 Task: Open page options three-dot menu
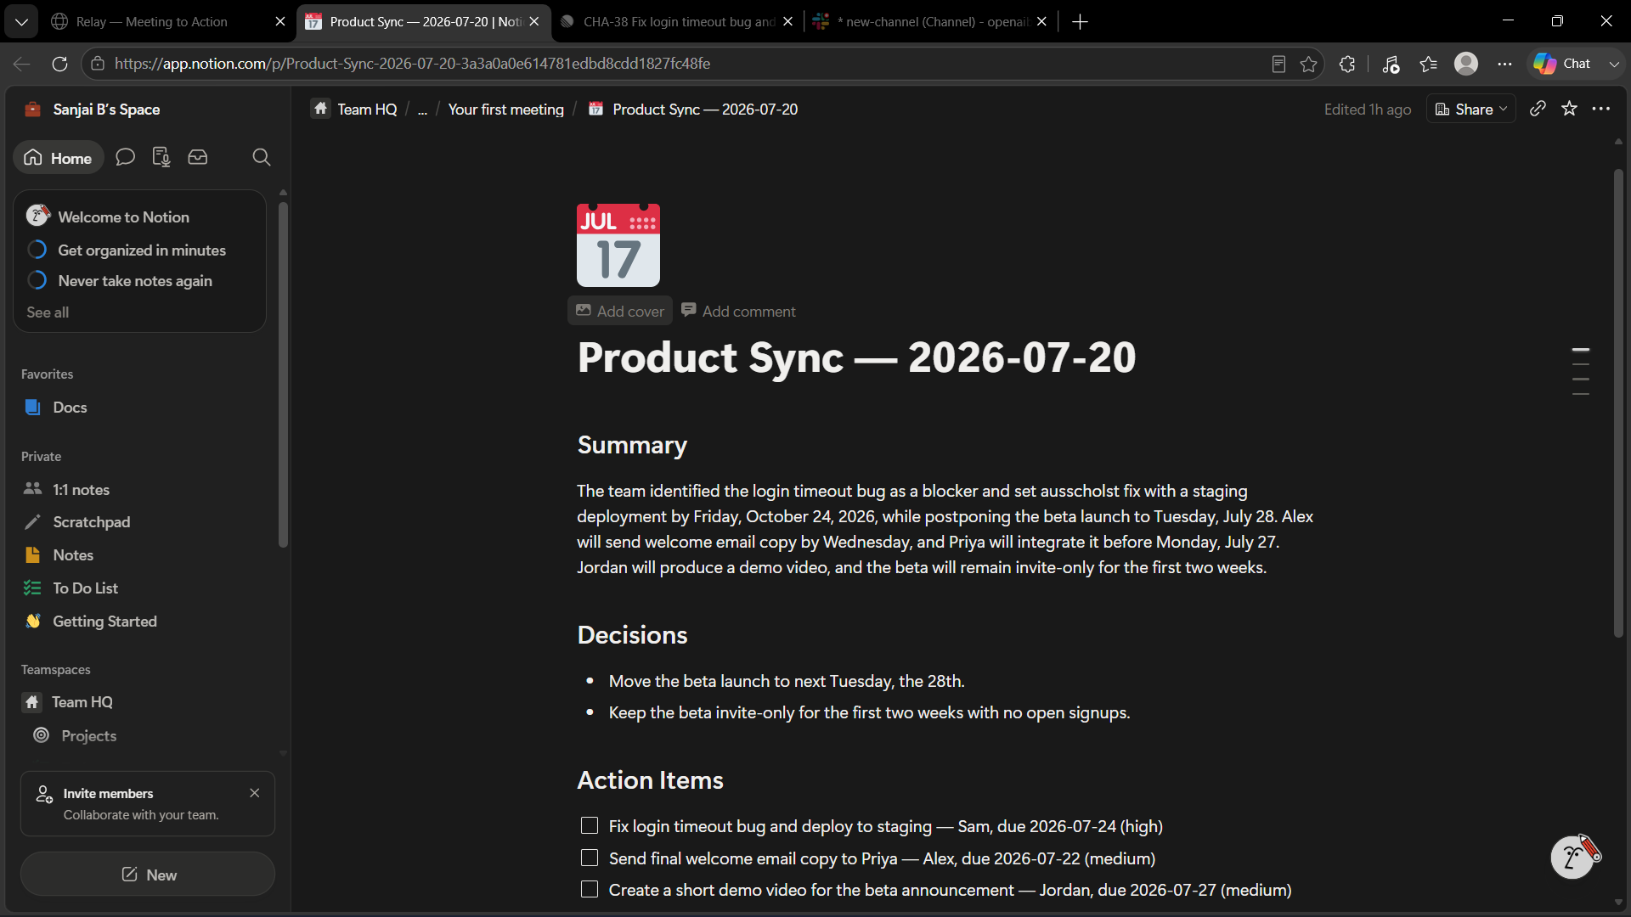pos(1601,109)
